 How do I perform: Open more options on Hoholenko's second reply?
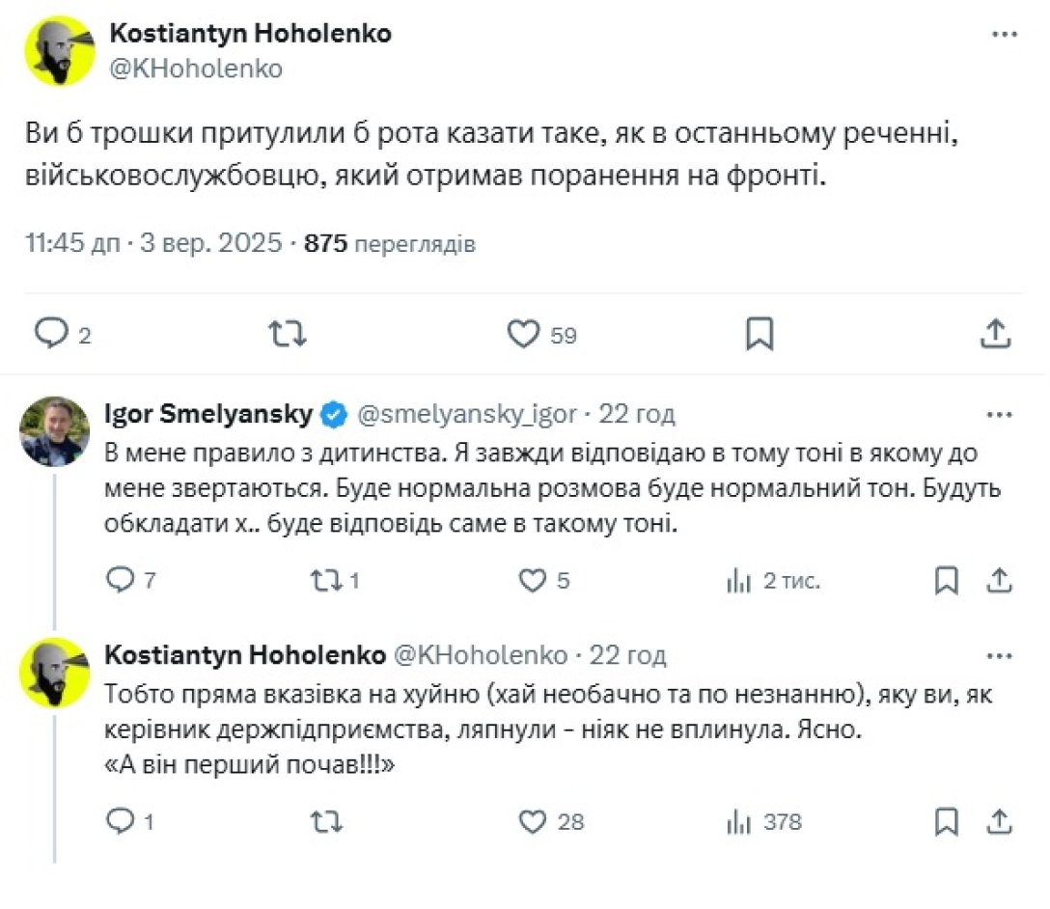click(x=1000, y=656)
